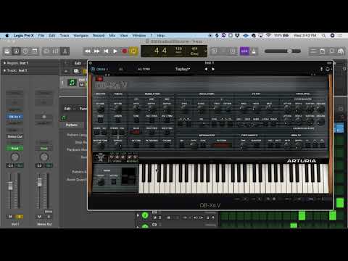This screenshot has height=261, width=348.
Task: Open Read automation mode on Stereo Out strip
Action: coord(43,148)
